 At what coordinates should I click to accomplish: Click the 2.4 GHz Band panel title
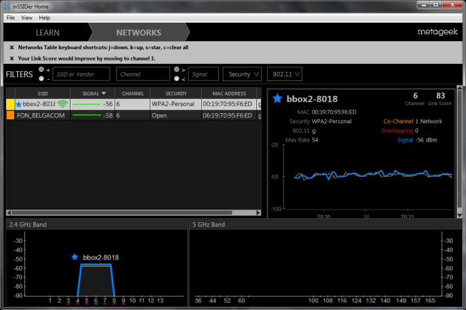click(x=28, y=224)
